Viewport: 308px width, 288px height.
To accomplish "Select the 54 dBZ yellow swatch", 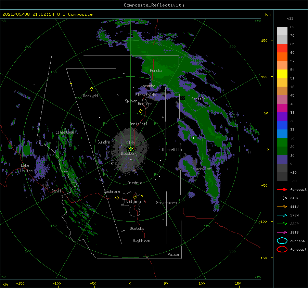I will (282, 74).
